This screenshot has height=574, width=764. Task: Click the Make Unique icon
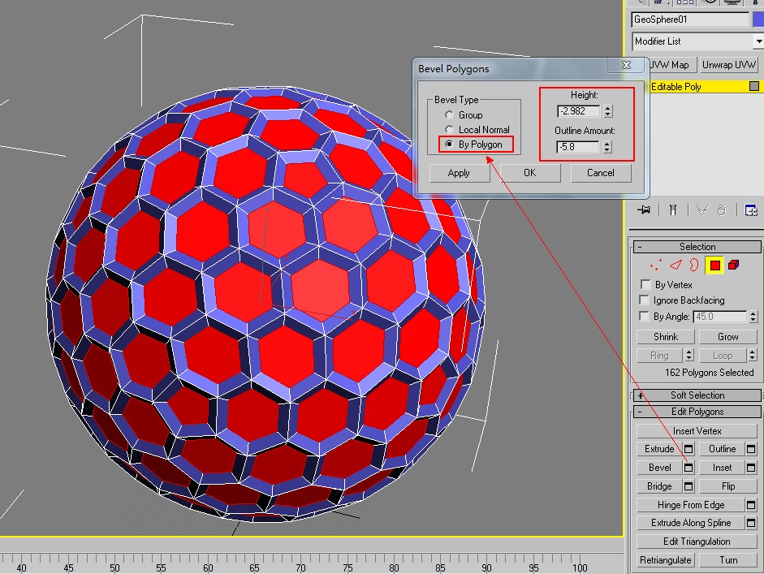[x=701, y=210]
